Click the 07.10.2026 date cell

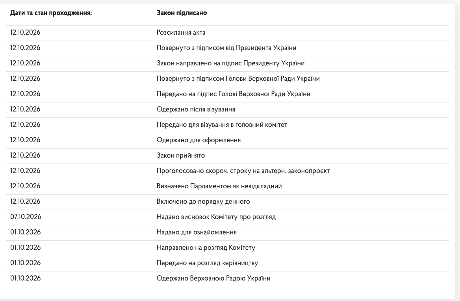[x=26, y=217]
